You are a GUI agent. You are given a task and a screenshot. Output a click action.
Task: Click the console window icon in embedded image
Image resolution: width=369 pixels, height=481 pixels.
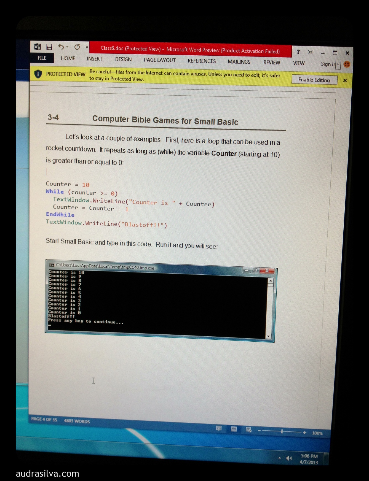[x=51, y=265]
